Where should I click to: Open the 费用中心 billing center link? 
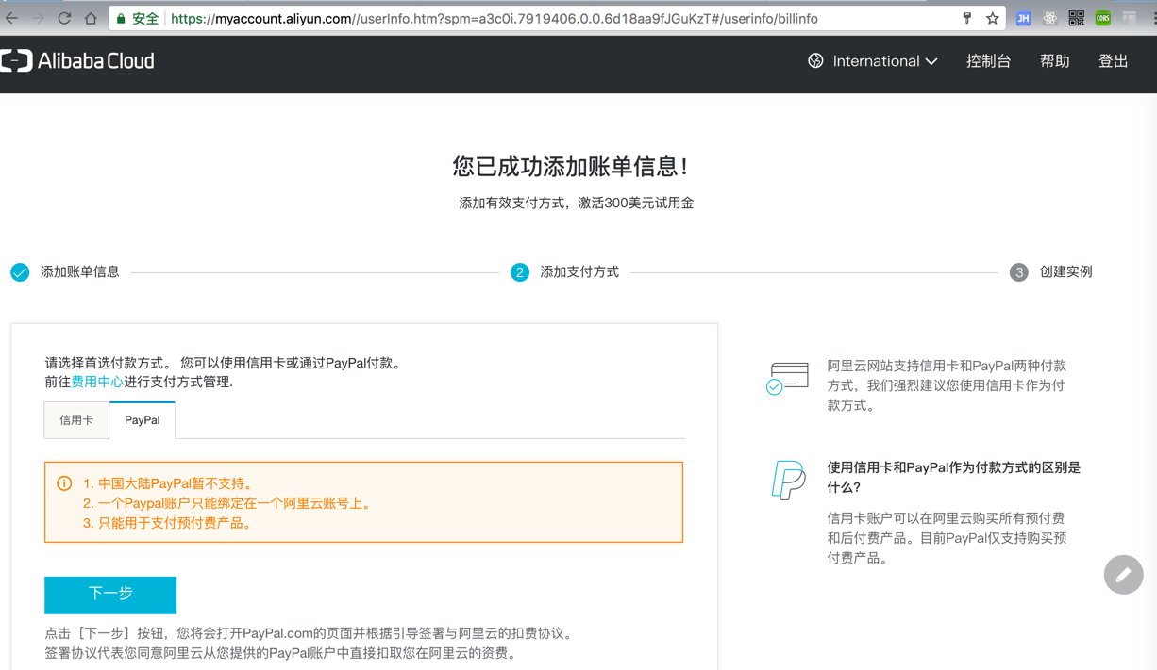tap(97, 382)
